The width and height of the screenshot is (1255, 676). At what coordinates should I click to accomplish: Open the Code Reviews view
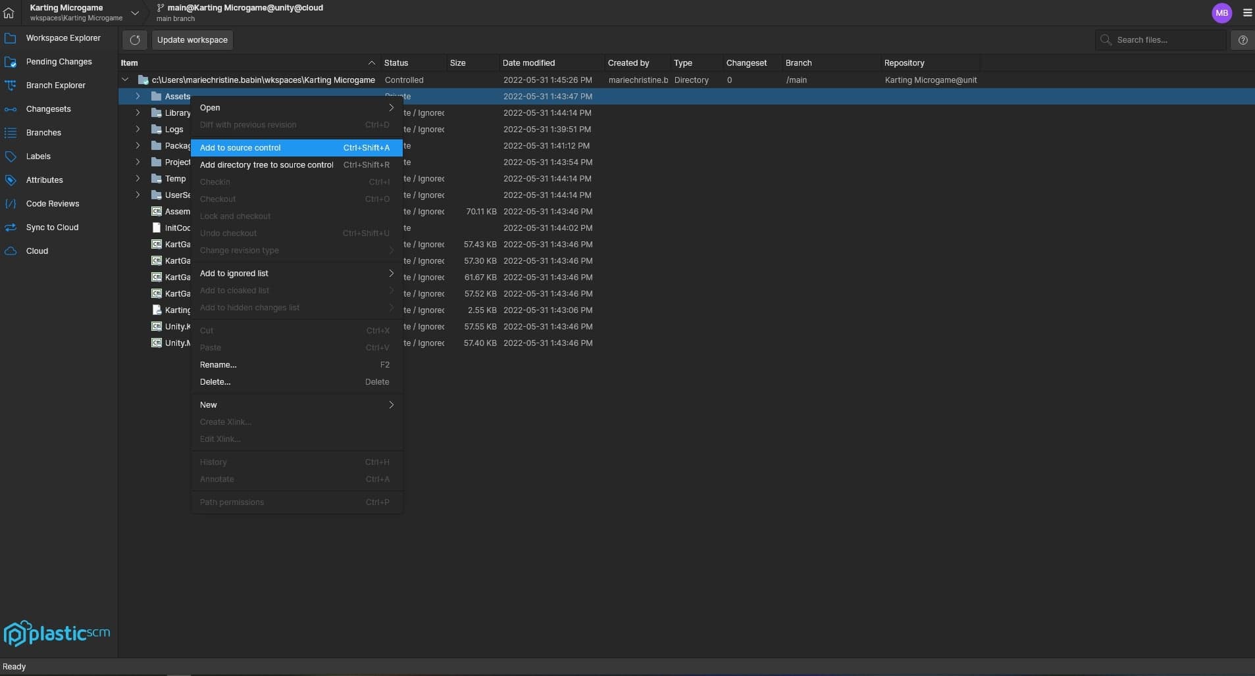51,203
